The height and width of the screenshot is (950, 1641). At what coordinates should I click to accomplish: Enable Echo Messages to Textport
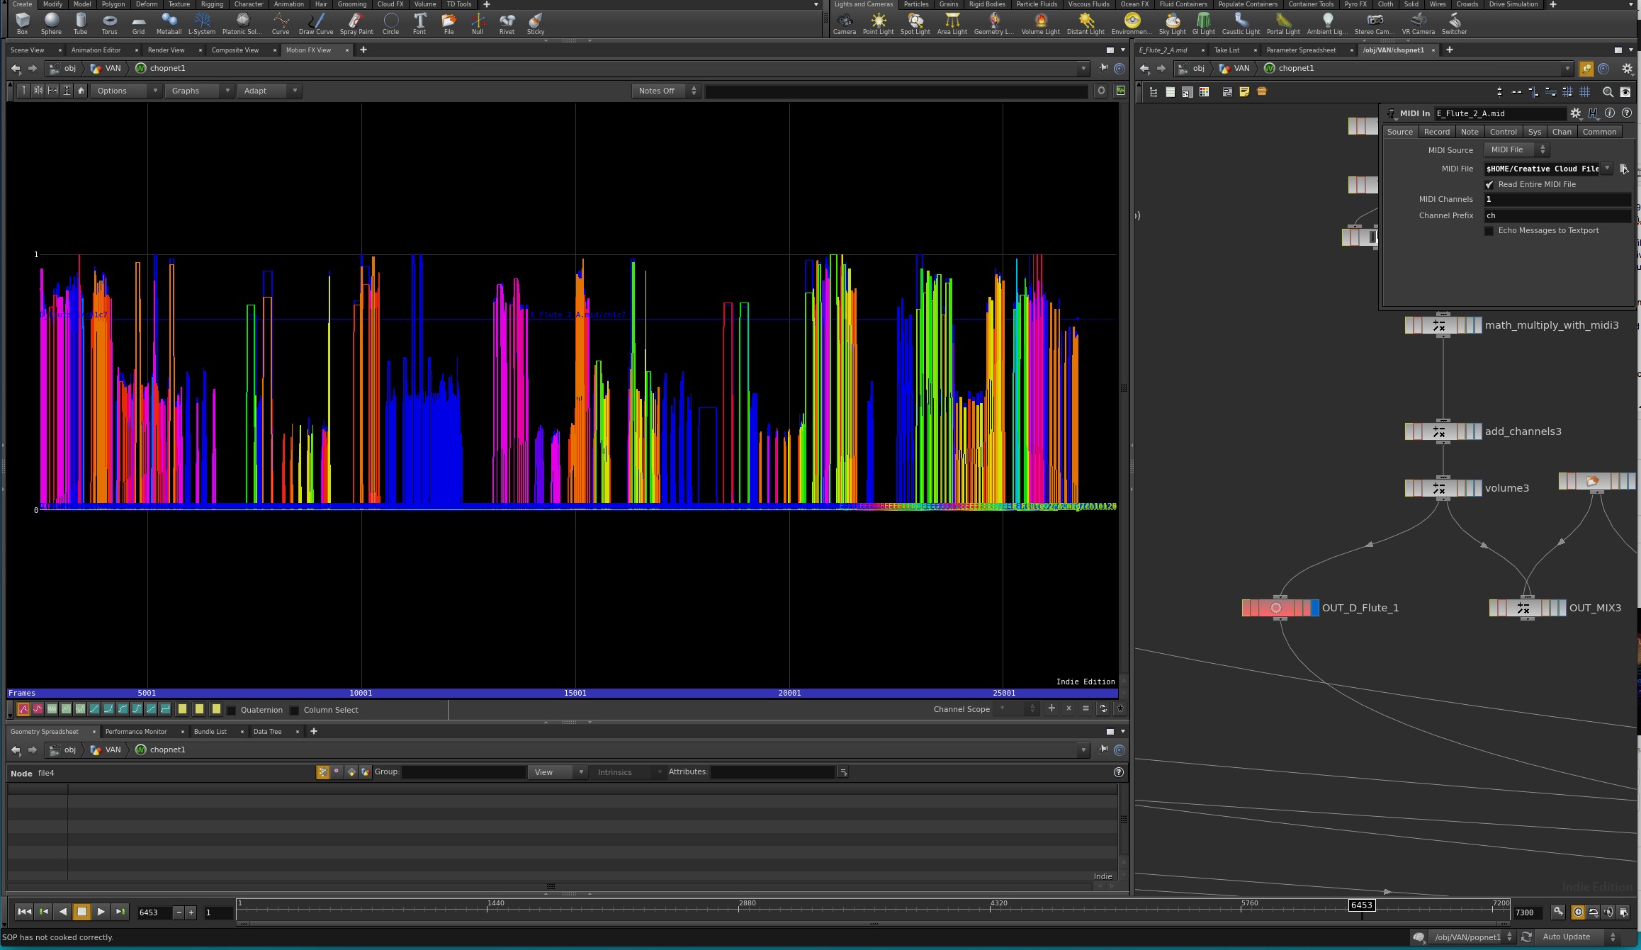pos(1489,231)
